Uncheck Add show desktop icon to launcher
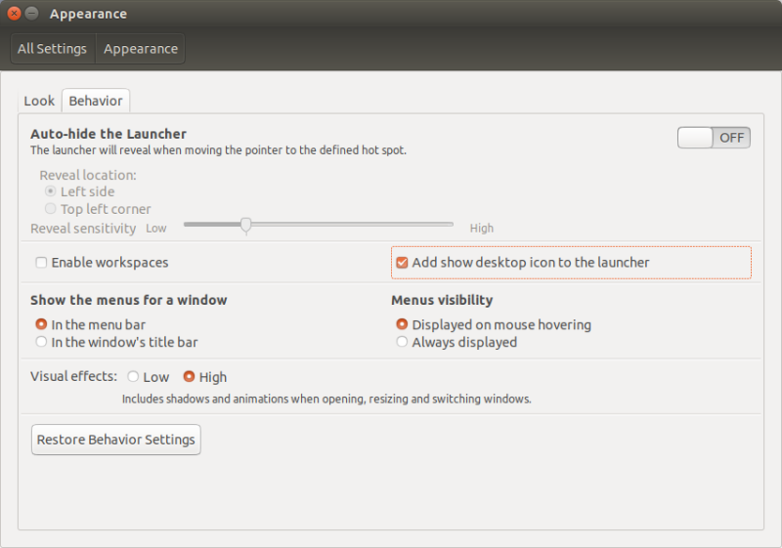Screen dimensions: 782x548 tap(402, 263)
